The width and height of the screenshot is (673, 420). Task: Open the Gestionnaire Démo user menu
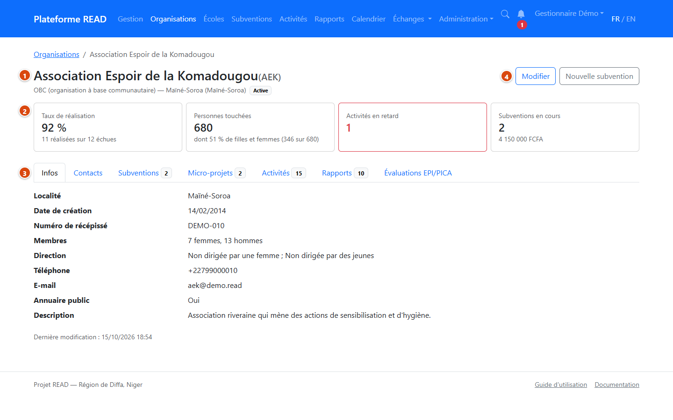[x=569, y=14]
